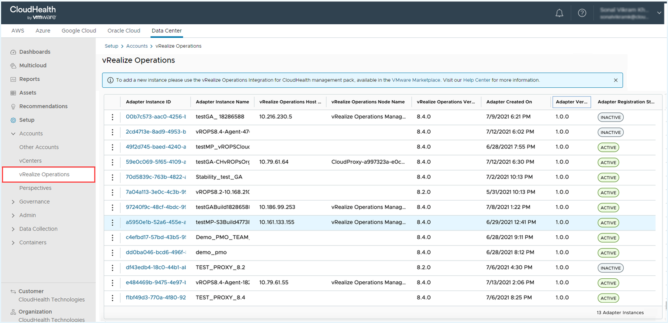Switch to the AWS tab
The width and height of the screenshot is (668, 323).
(x=18, y=31)
